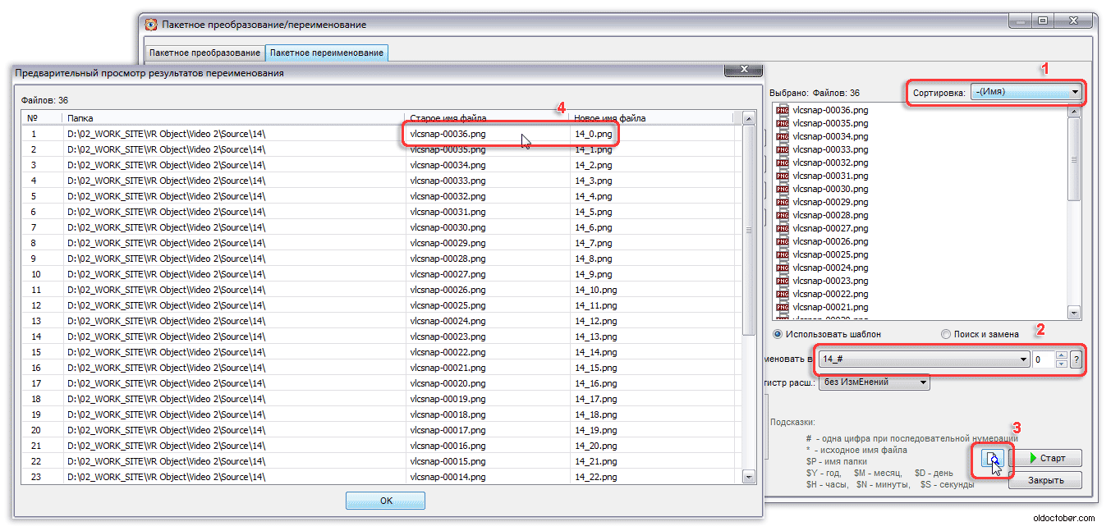Click old name 'vlcsnap-00035.png' in preview table

coord(448,149)
